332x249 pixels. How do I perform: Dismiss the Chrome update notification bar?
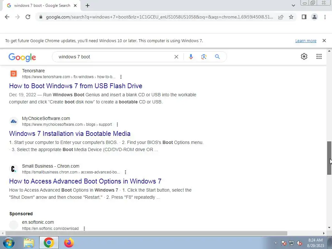point(324,41)
